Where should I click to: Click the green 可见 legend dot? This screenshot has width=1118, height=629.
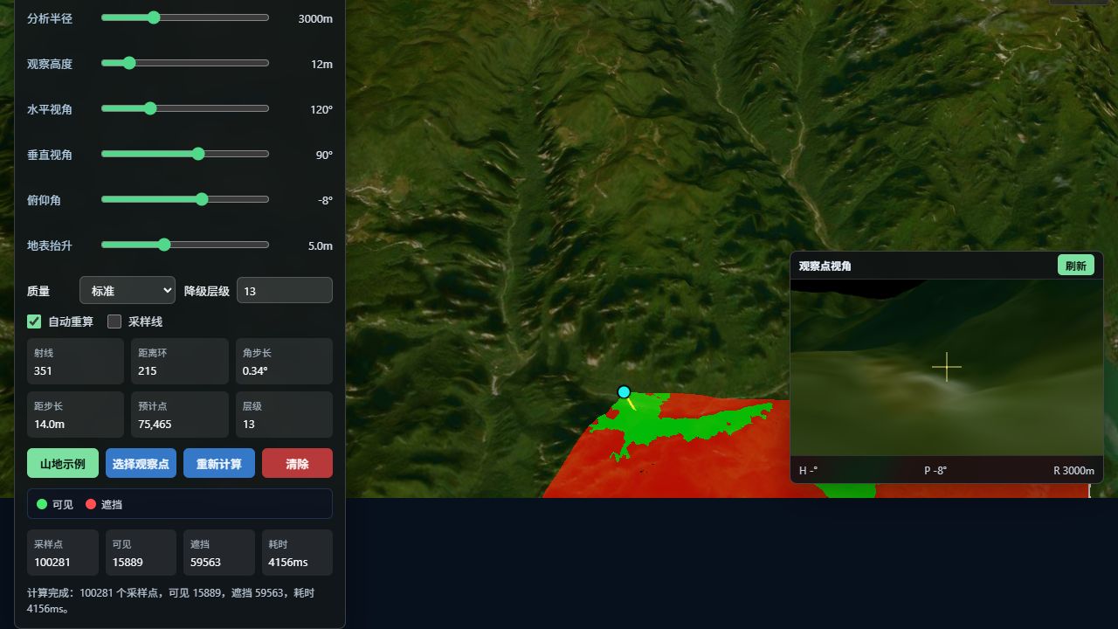41,504
